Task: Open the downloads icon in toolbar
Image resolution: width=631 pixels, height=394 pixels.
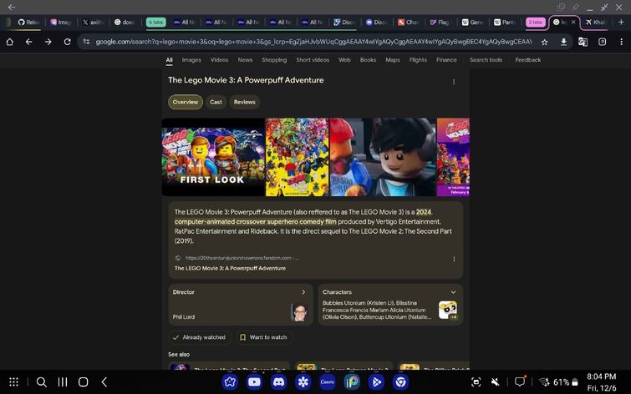Action: pos(564,42)
